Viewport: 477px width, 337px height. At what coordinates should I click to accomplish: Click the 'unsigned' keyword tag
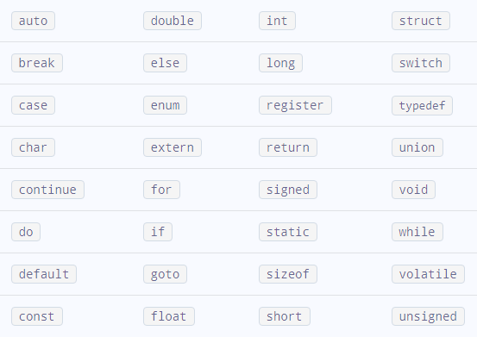(x=428, y=316)
